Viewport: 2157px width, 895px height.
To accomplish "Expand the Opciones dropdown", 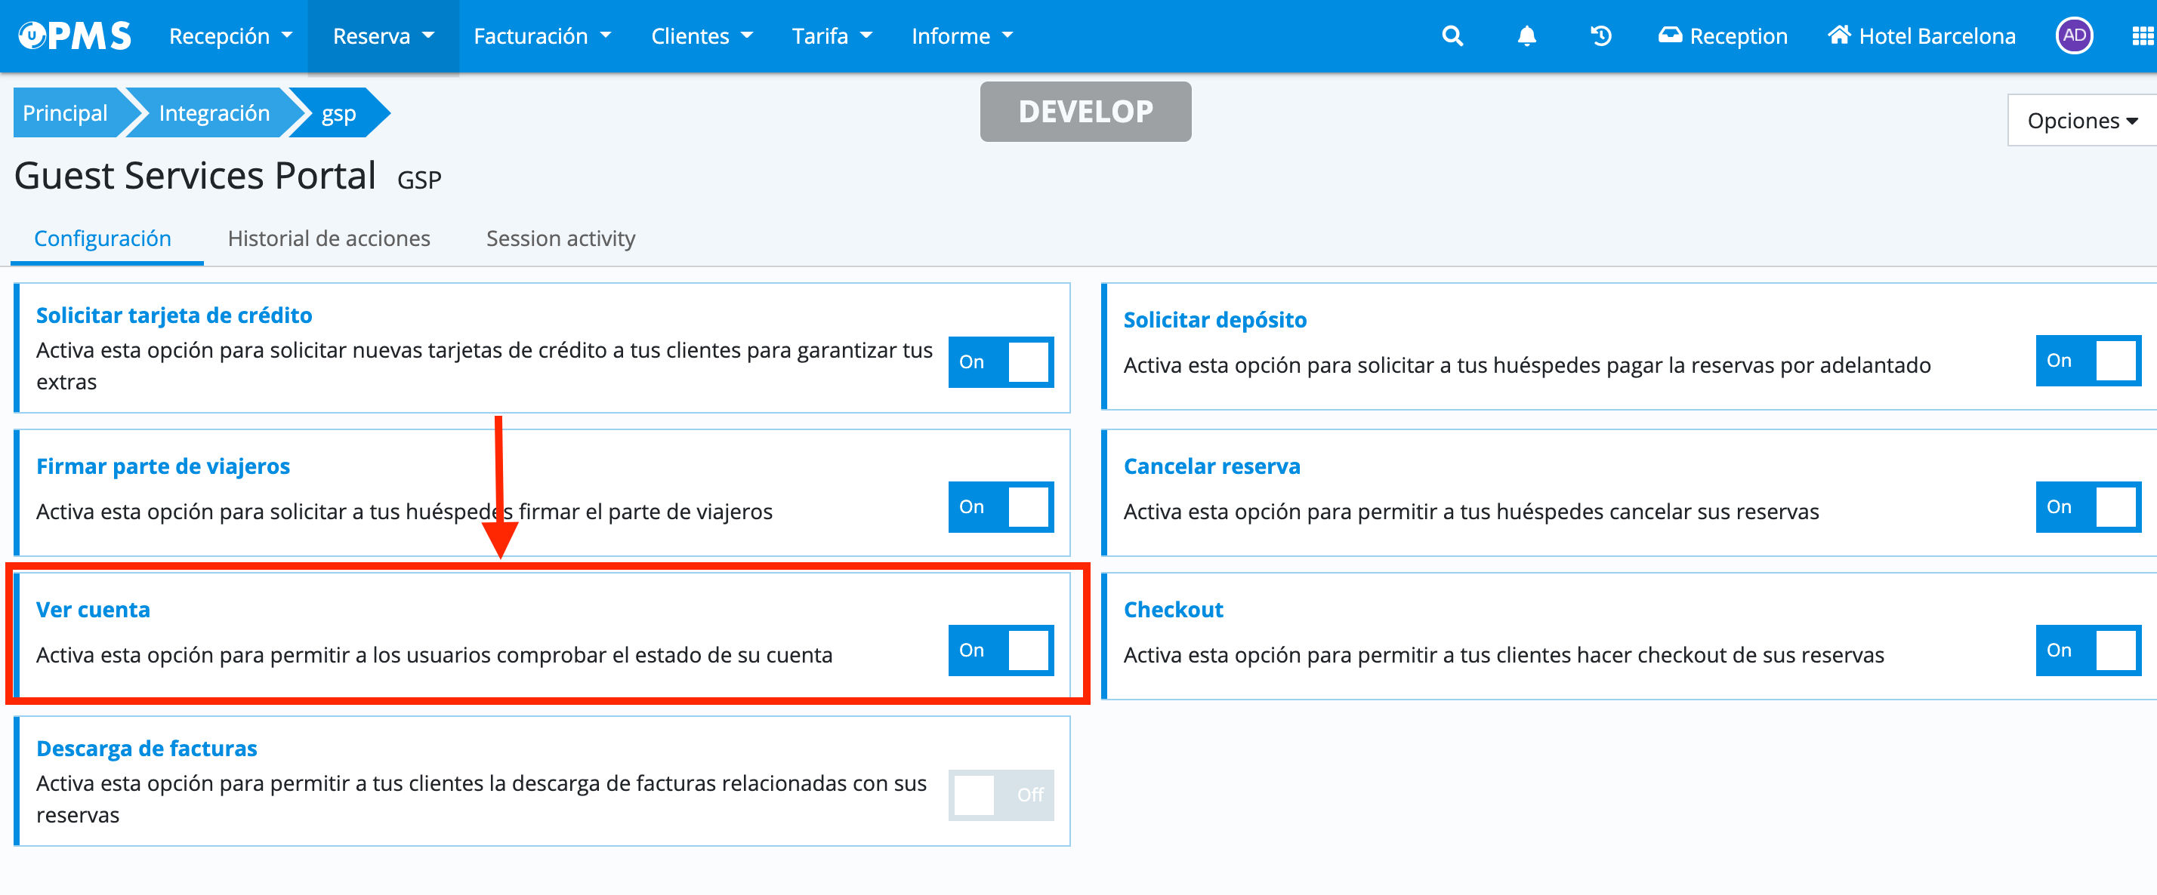I will (x=2081, y=121).
